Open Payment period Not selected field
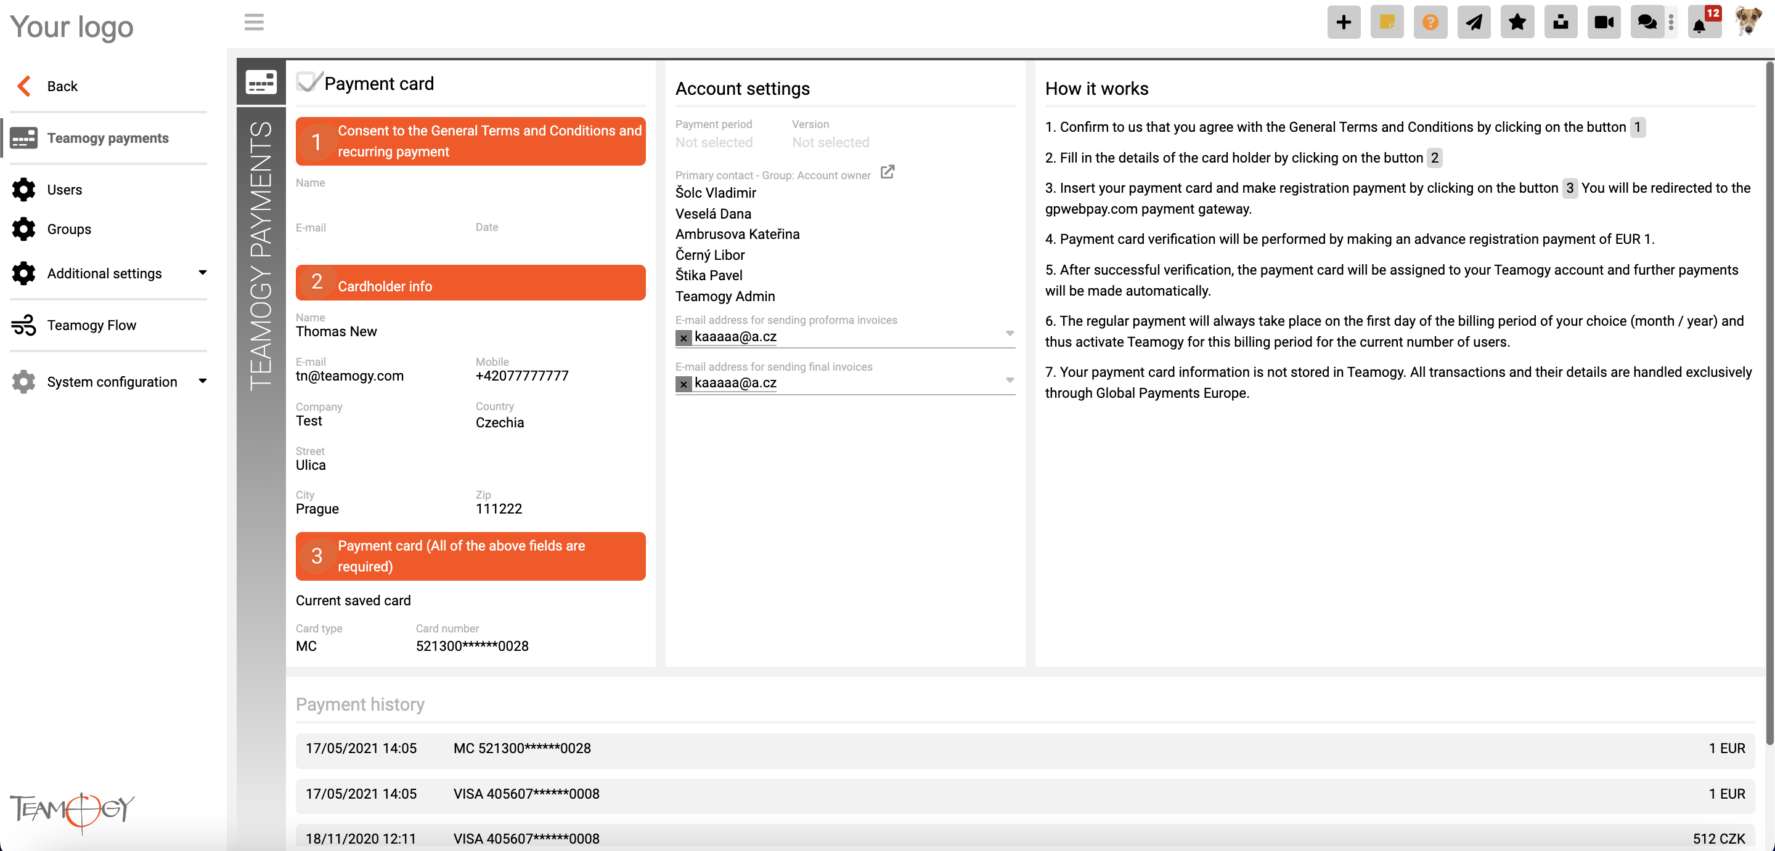This screenshot has height=851, width=1775. (x=714, y=142)
